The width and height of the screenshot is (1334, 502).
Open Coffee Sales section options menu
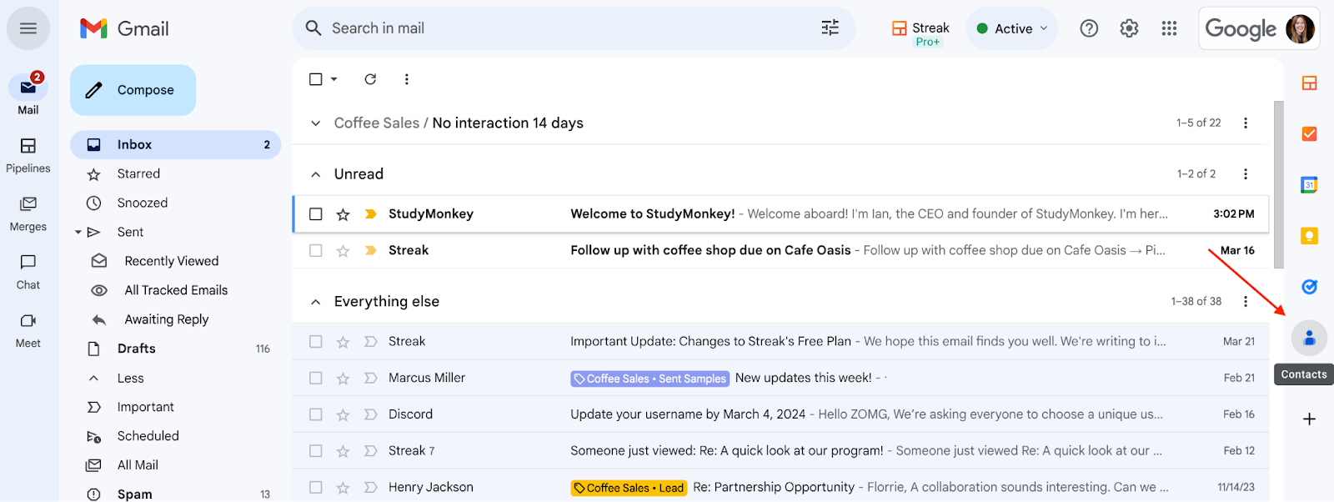pos(1246,123)
